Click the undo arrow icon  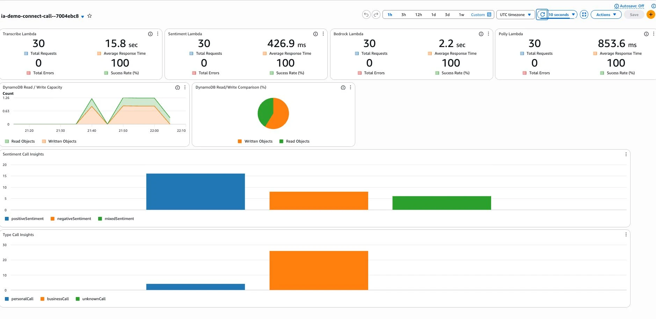point(366,15)
